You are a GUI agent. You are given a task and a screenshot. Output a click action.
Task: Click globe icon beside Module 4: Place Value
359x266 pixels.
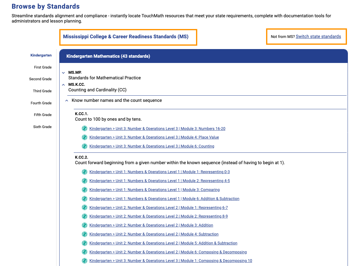[x=85, y=137]
